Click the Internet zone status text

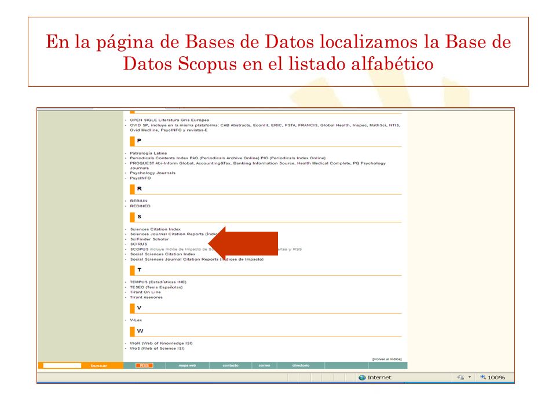click(379, 378)
